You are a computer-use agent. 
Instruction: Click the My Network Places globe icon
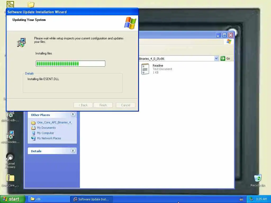click(33, 138)
